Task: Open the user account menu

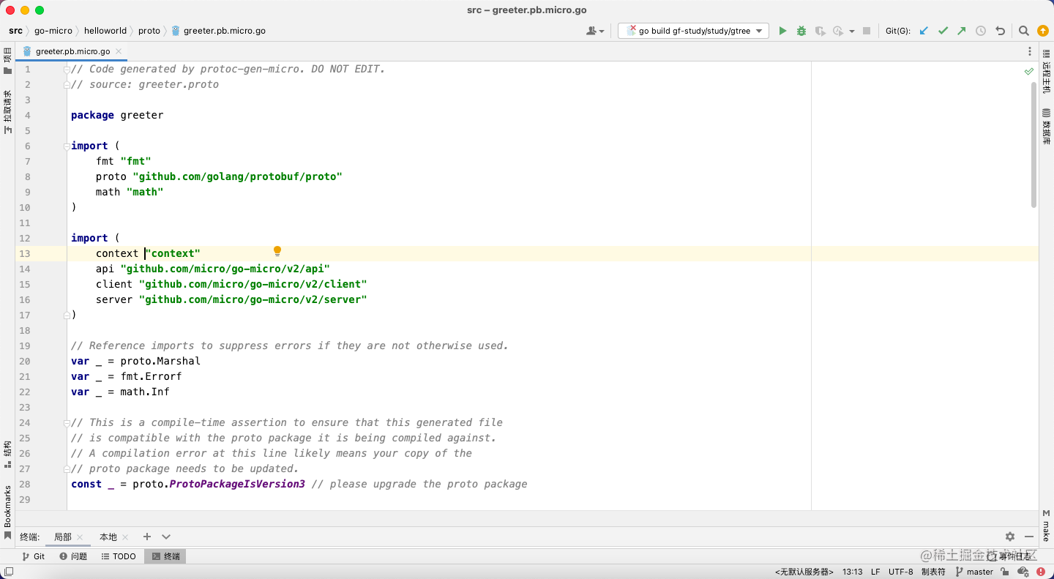Action: tap(596, 31)
